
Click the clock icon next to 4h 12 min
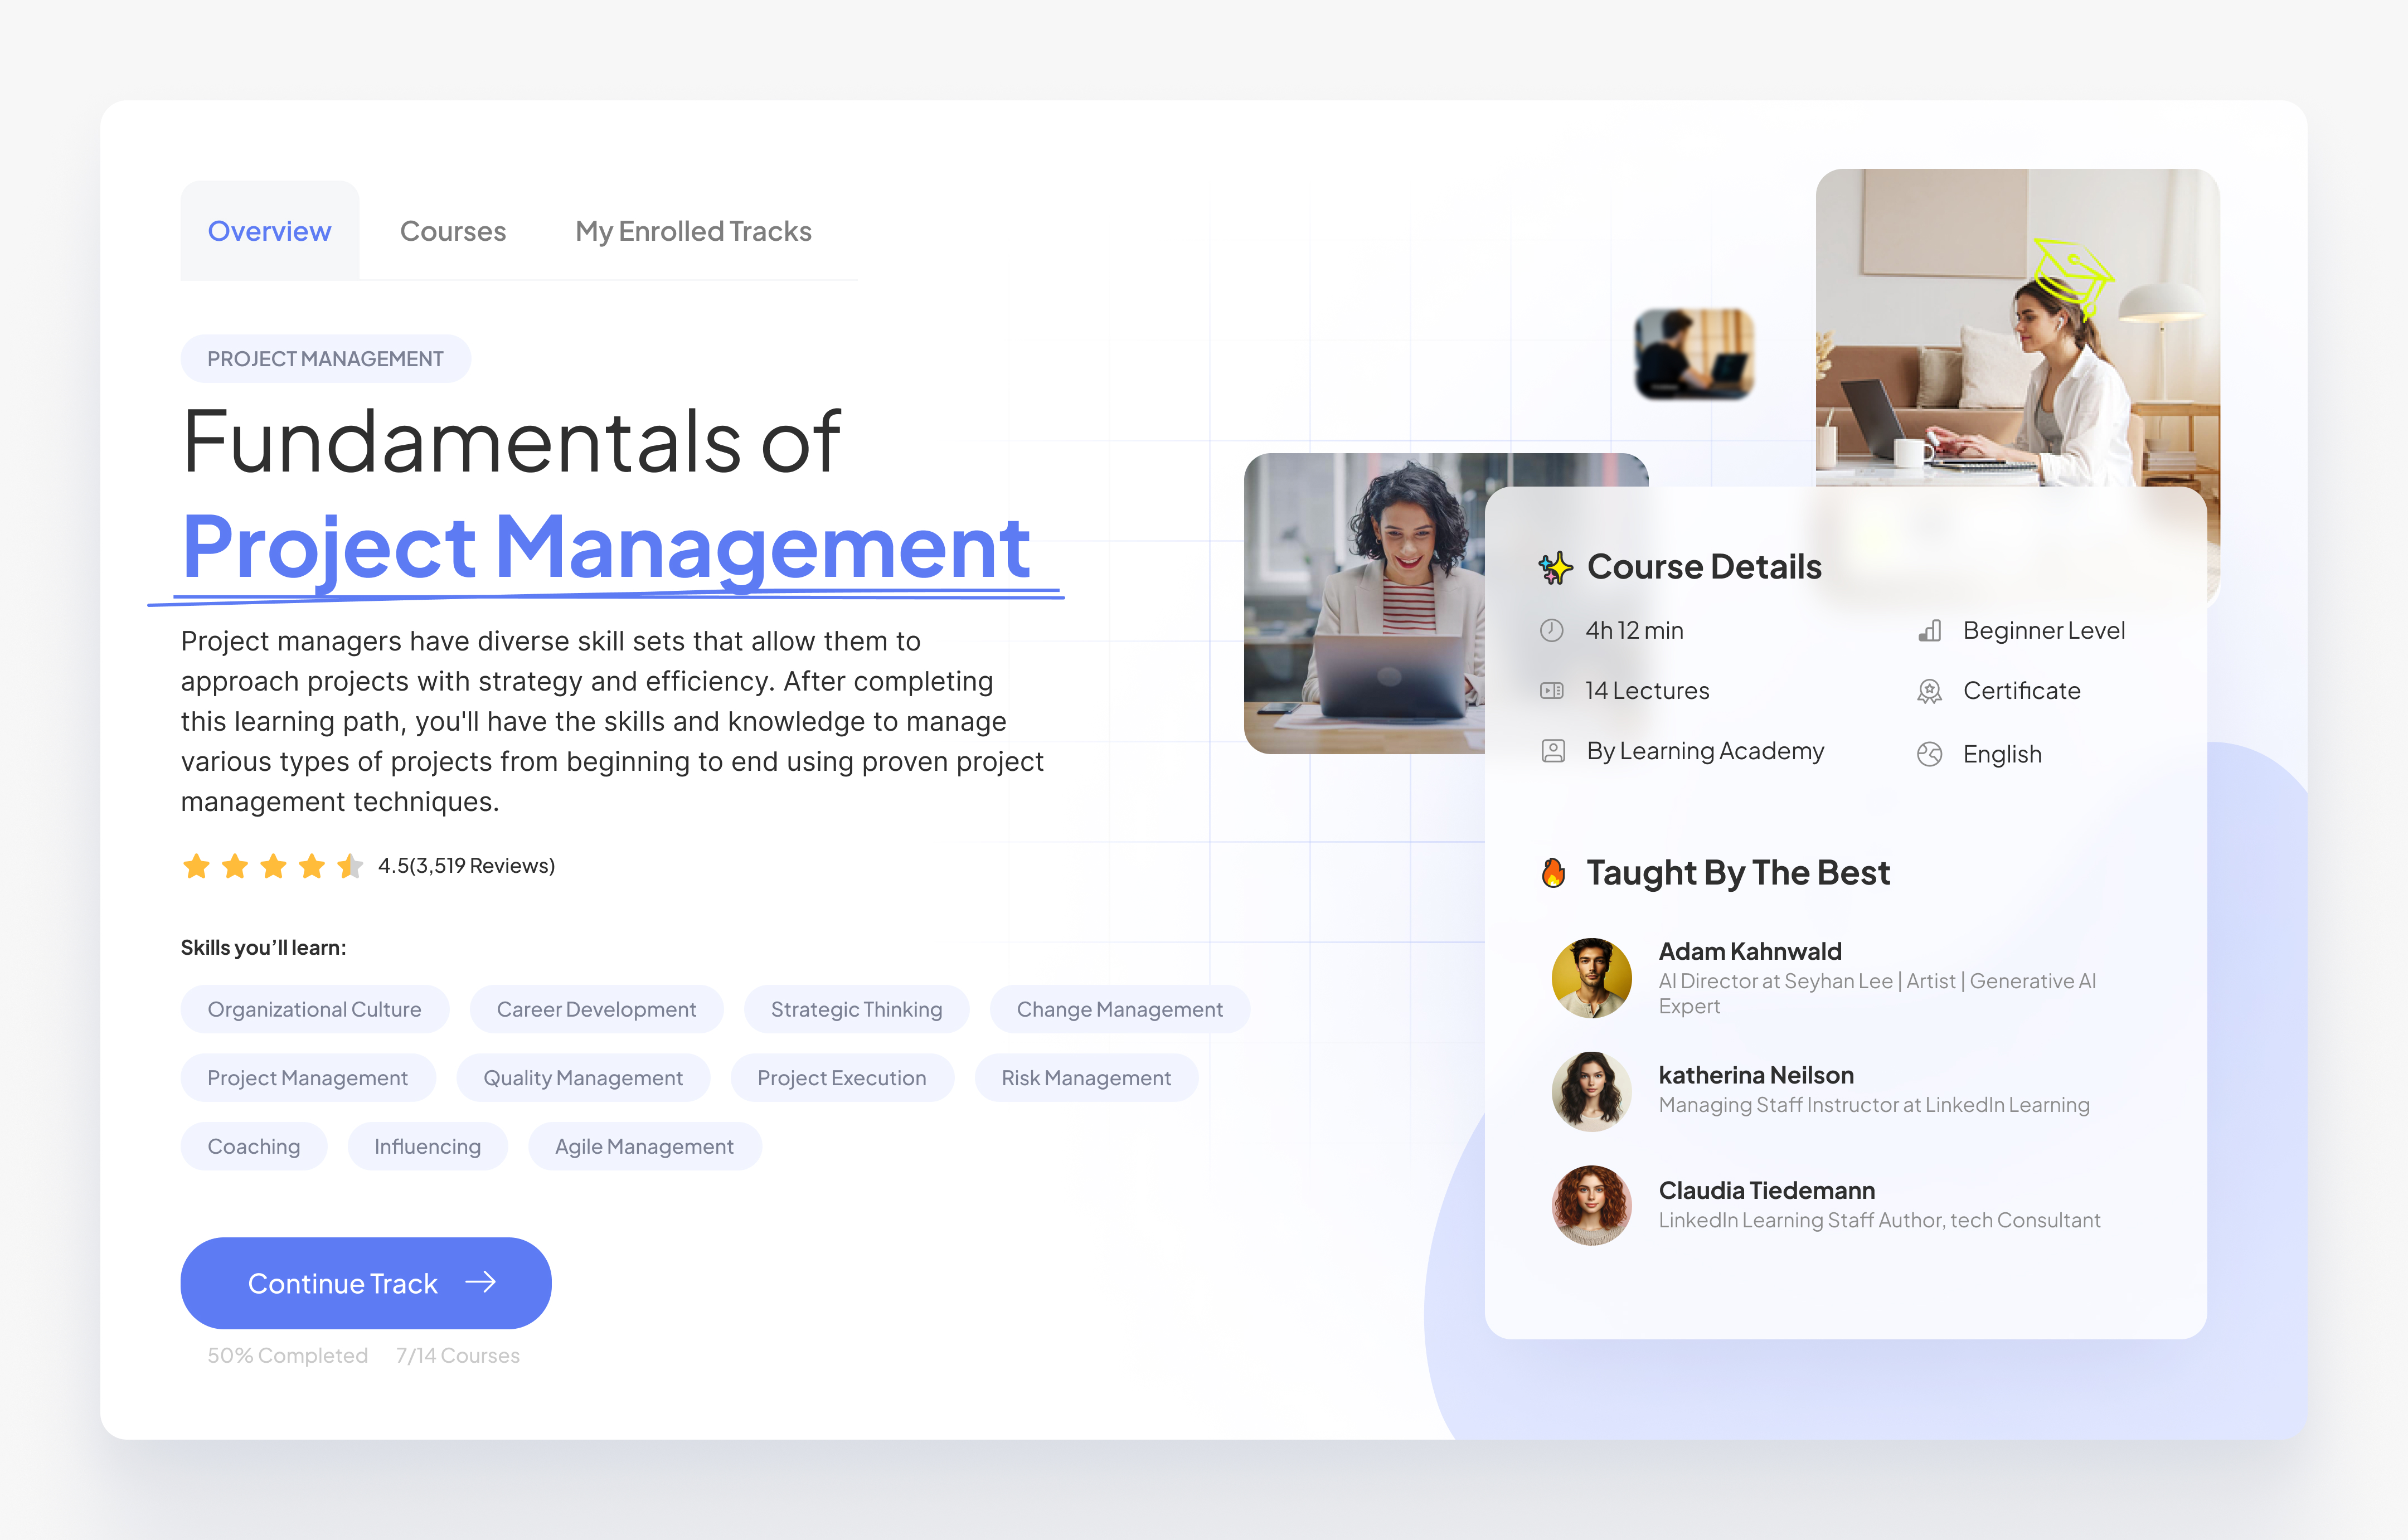coord(1551,630)
